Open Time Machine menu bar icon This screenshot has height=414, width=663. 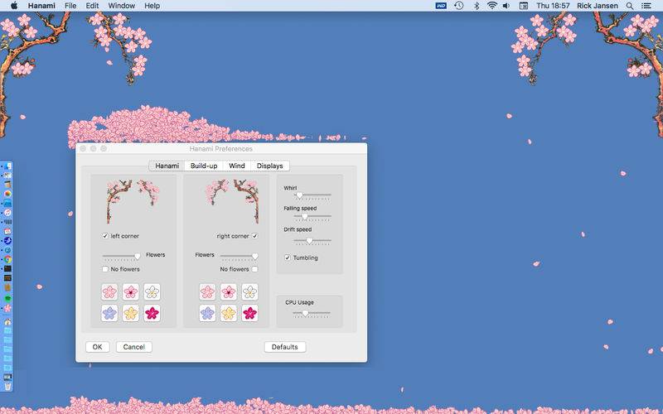click(x=459, y=6)
